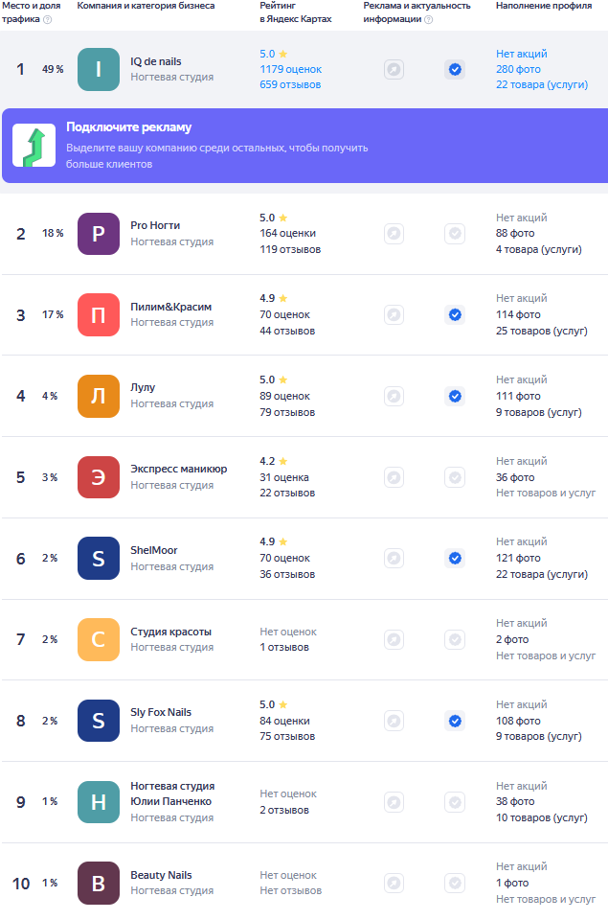Click the Пилим&Красим red avatar
This screenshot has width=608, height=920.
99,315
